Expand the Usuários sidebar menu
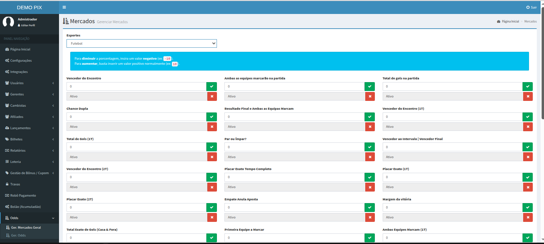The width and height of the screenshot is (544, 244). (29, 83)
